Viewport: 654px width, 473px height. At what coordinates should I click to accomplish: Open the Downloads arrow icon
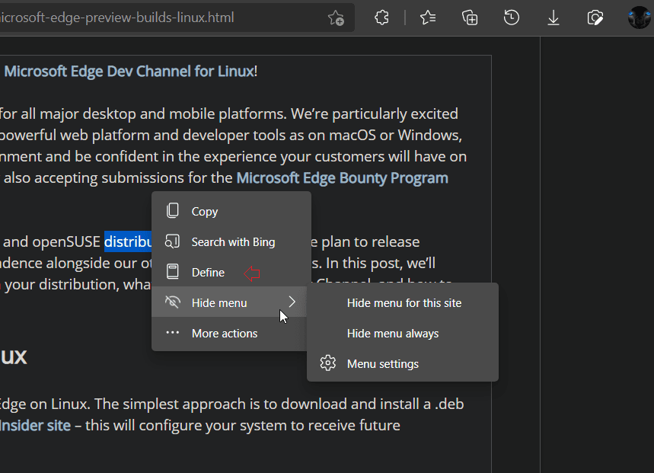(554, 18)
